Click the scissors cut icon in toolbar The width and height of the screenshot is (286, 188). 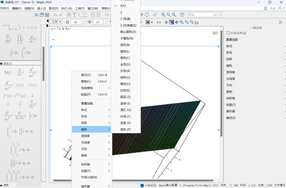click(37, 15)
